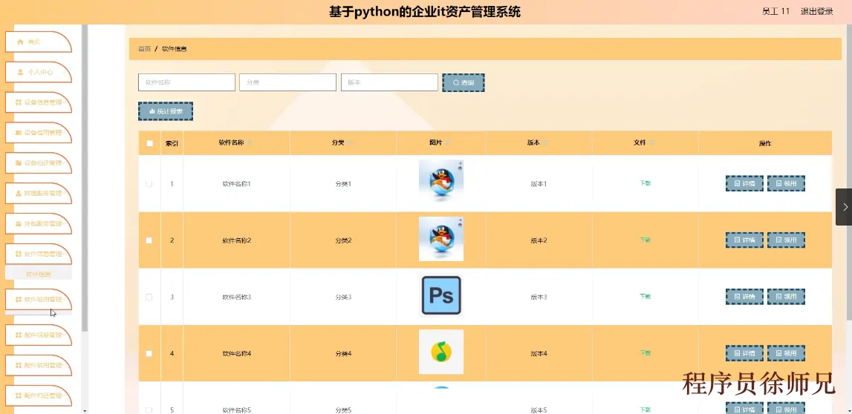This screenshot has height=414, width=852.
Task: Open 详情 for 软件名称1
Action: [x=744, y=183]
